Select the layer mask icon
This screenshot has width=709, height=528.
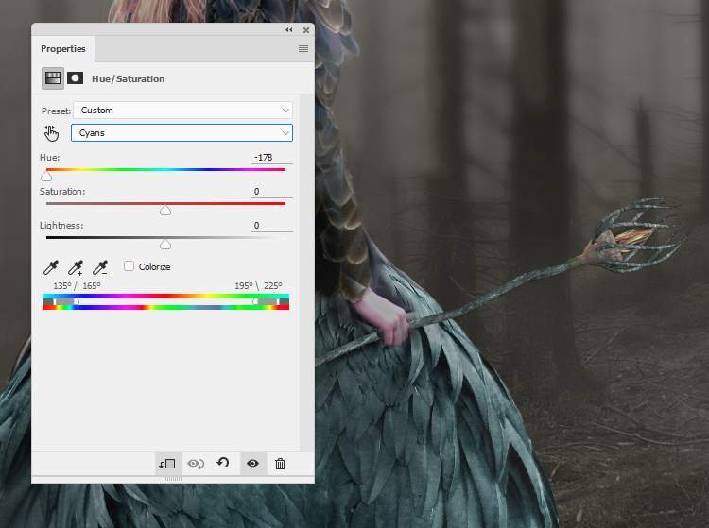[75, 78]
